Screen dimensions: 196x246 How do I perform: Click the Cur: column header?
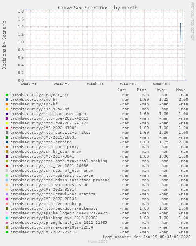[x=122, y=90]
